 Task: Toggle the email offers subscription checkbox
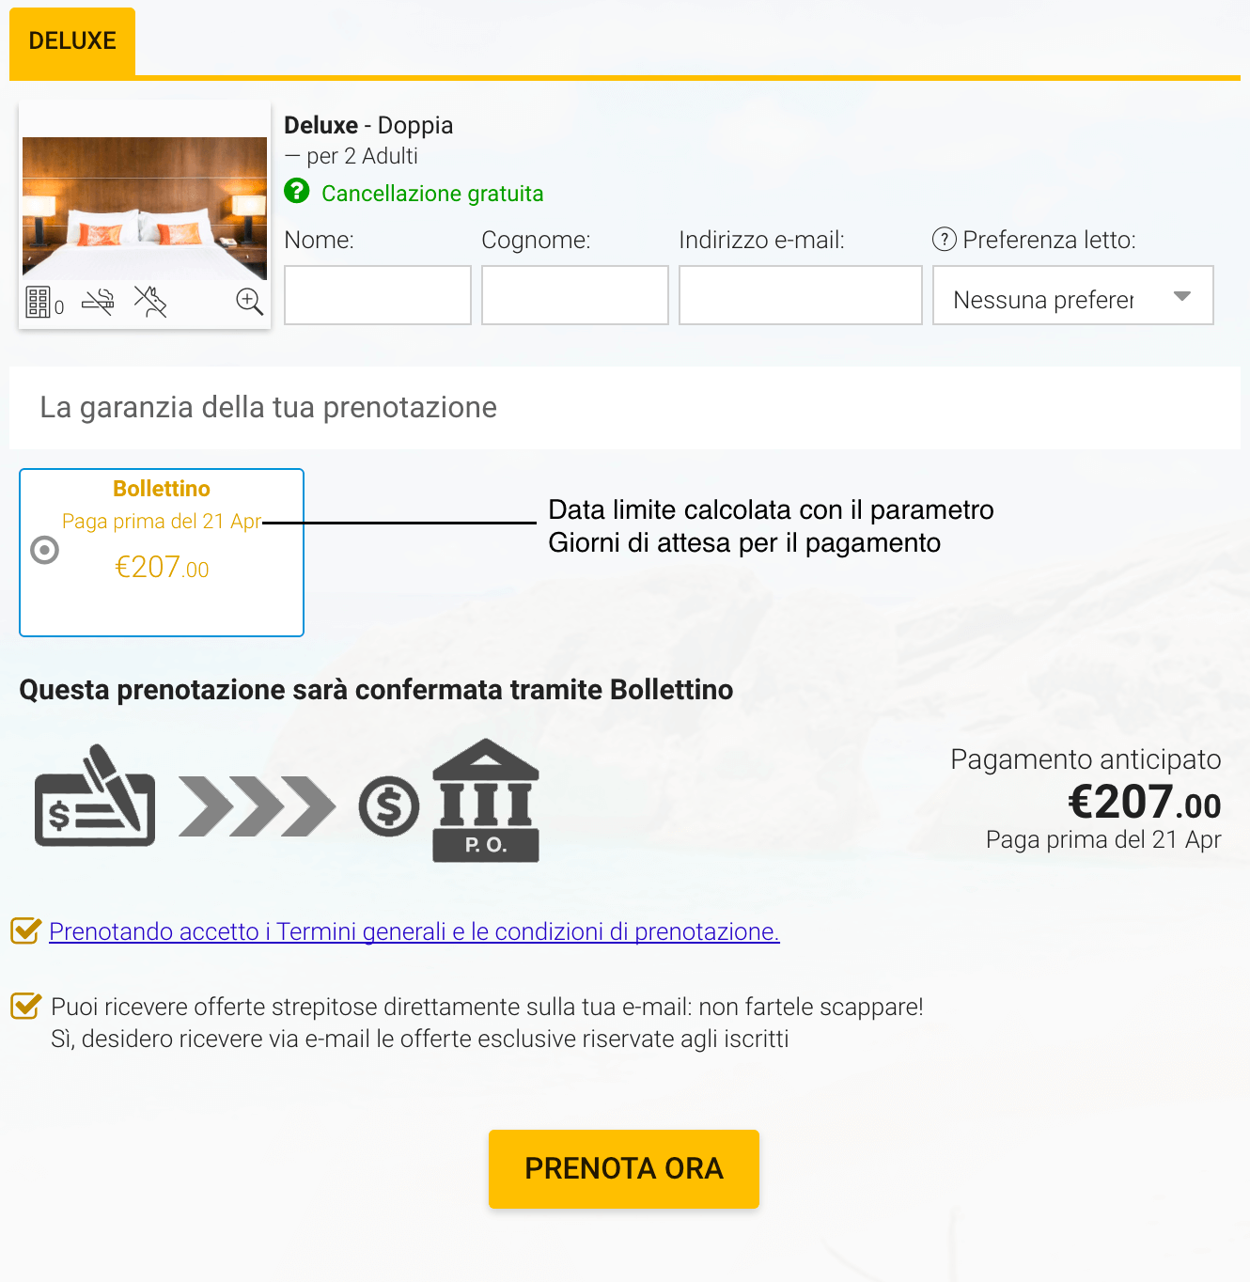tap(25, 1006)
